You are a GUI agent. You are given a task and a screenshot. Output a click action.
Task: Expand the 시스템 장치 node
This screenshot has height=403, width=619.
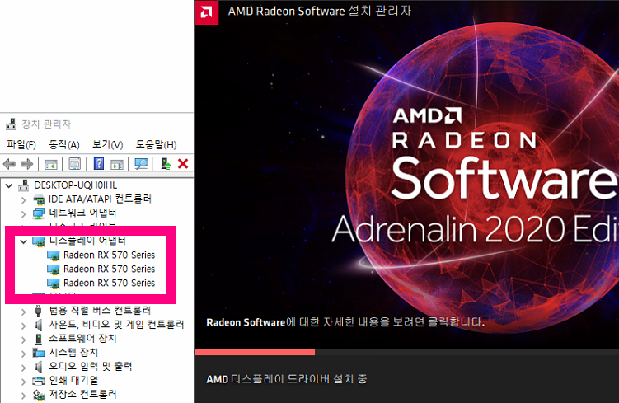point(23,354)
